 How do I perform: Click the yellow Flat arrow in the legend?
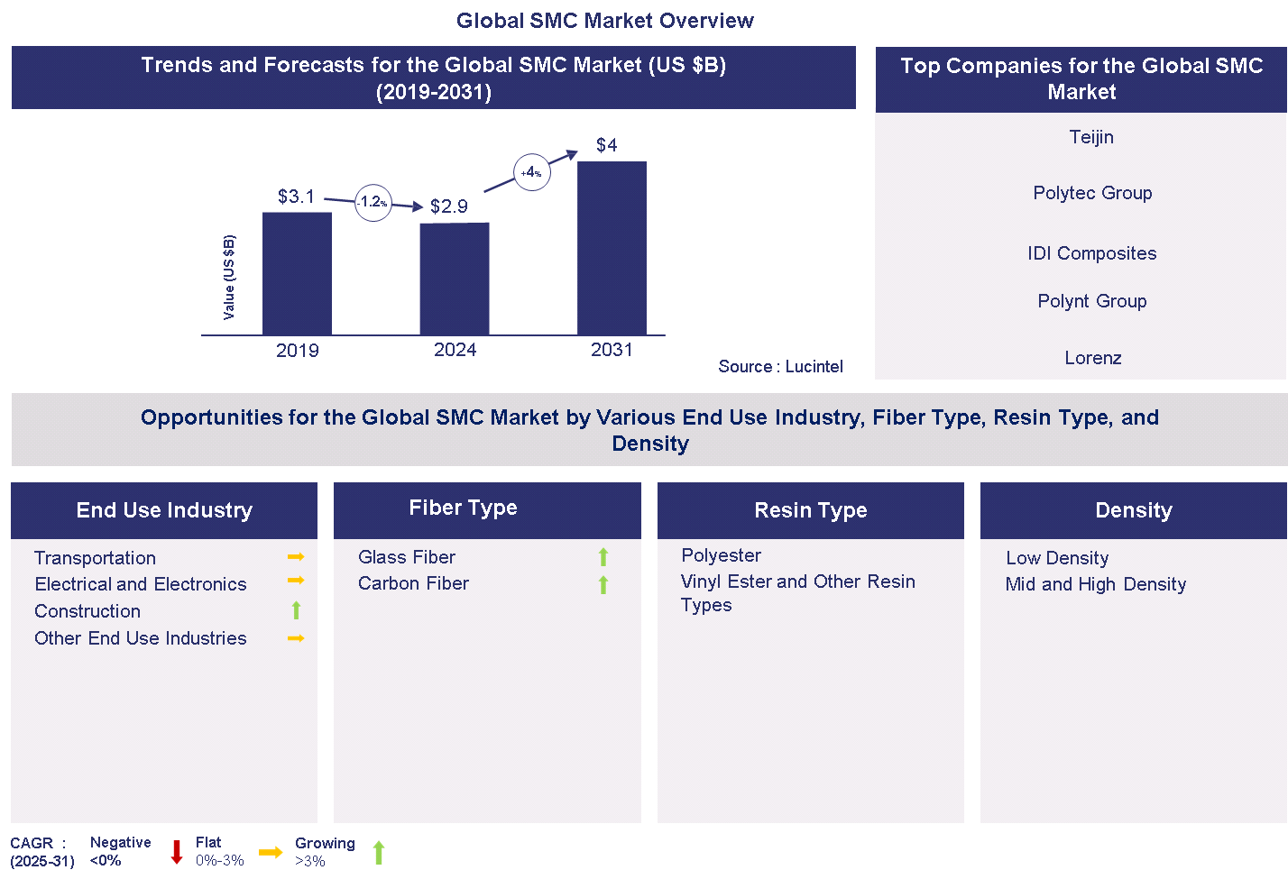(x=271, y=852)
